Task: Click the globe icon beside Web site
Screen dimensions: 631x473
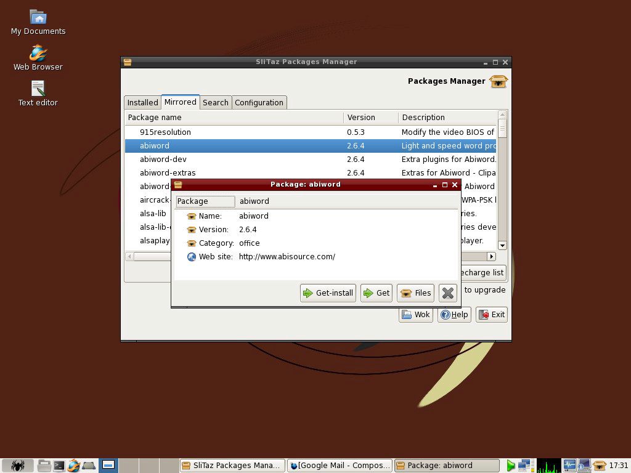Action: (192, 257)
